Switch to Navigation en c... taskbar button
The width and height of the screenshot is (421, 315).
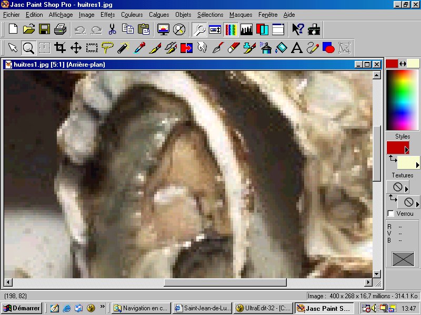click(141, 308)
